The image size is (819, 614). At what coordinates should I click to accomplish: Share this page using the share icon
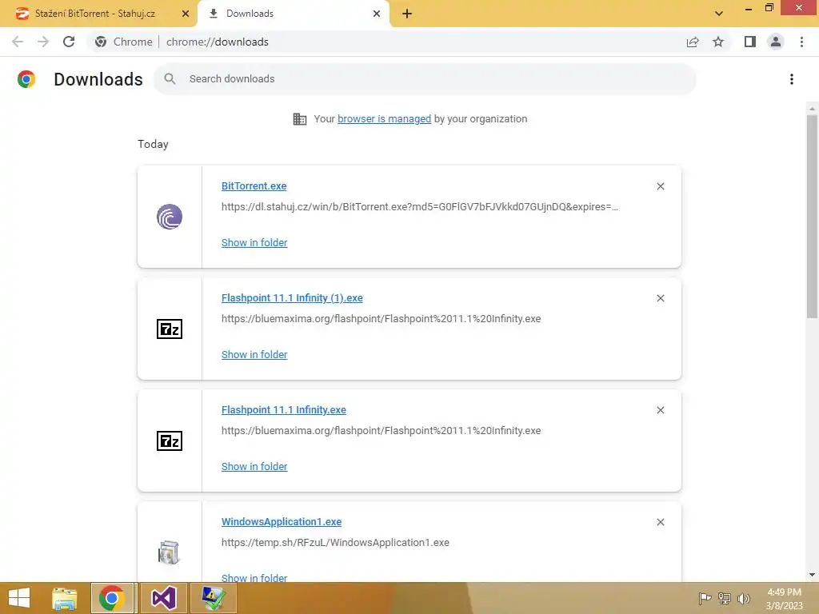[x=693, y=42]
